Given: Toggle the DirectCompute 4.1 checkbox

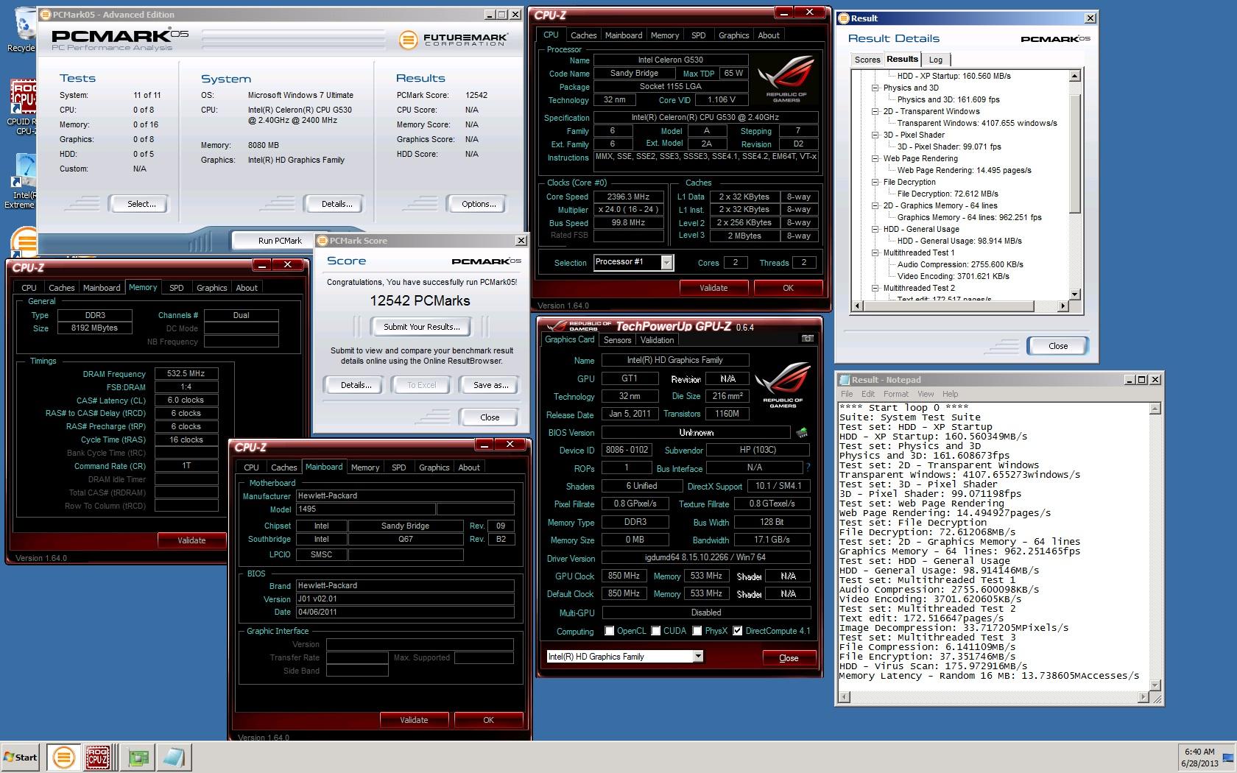Looking at the screenshot, I should click(x=737, y=631).
